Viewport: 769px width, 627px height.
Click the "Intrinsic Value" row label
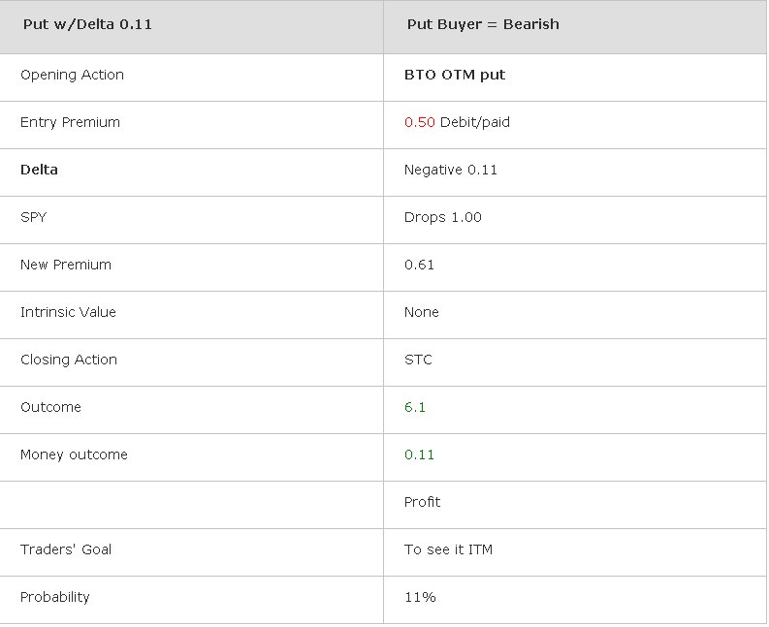coord(68,312)
